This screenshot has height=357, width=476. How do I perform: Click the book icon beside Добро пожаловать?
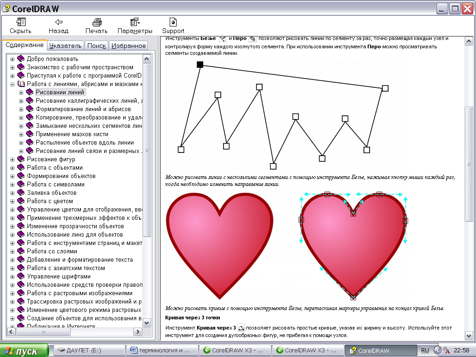tap(20, 59)
